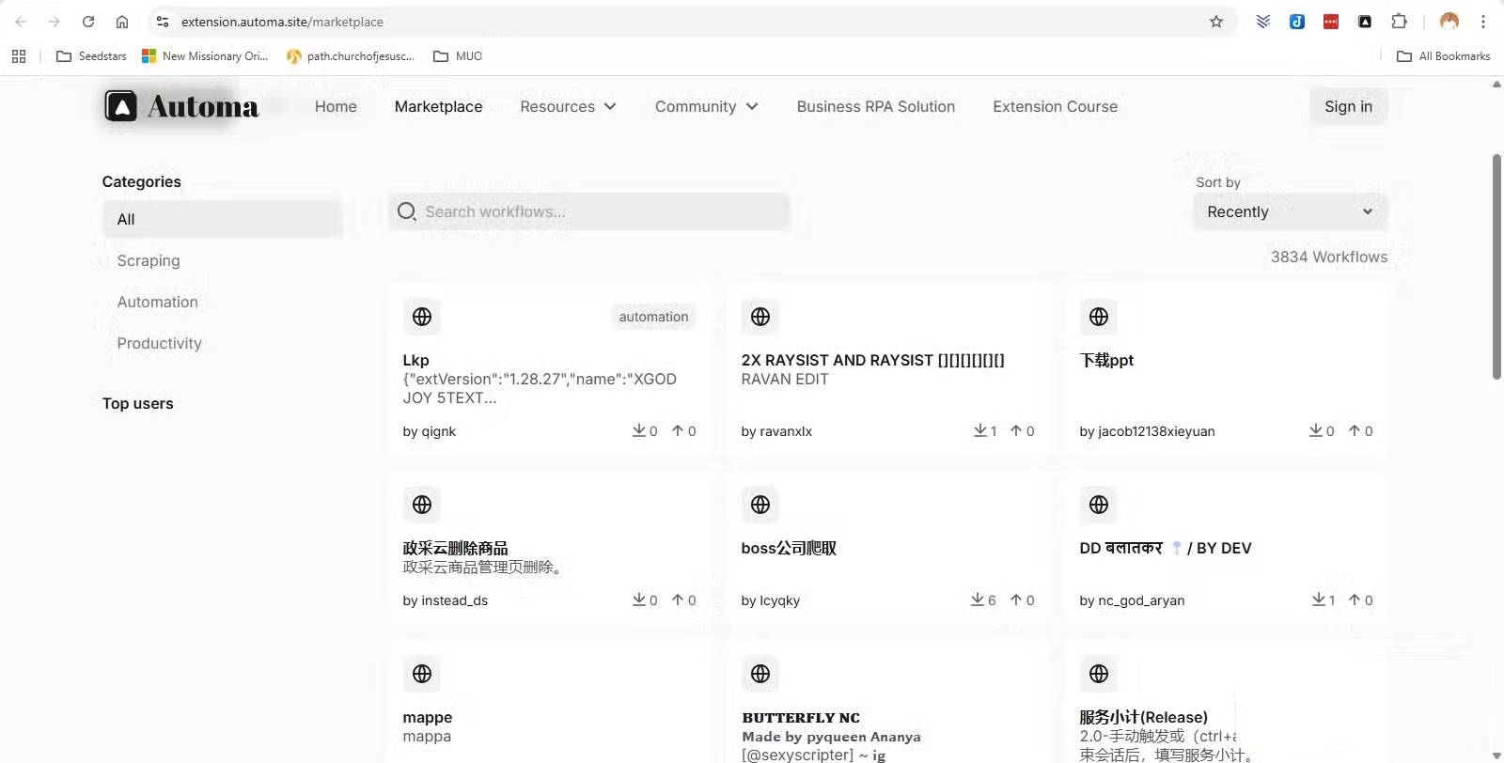Open the Marketplace nav item
The height and width of the screenshot is (763, 1504).
(438, 106)
